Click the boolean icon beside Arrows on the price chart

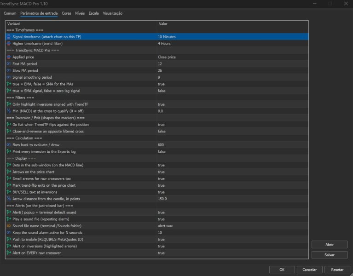(9, 172)
